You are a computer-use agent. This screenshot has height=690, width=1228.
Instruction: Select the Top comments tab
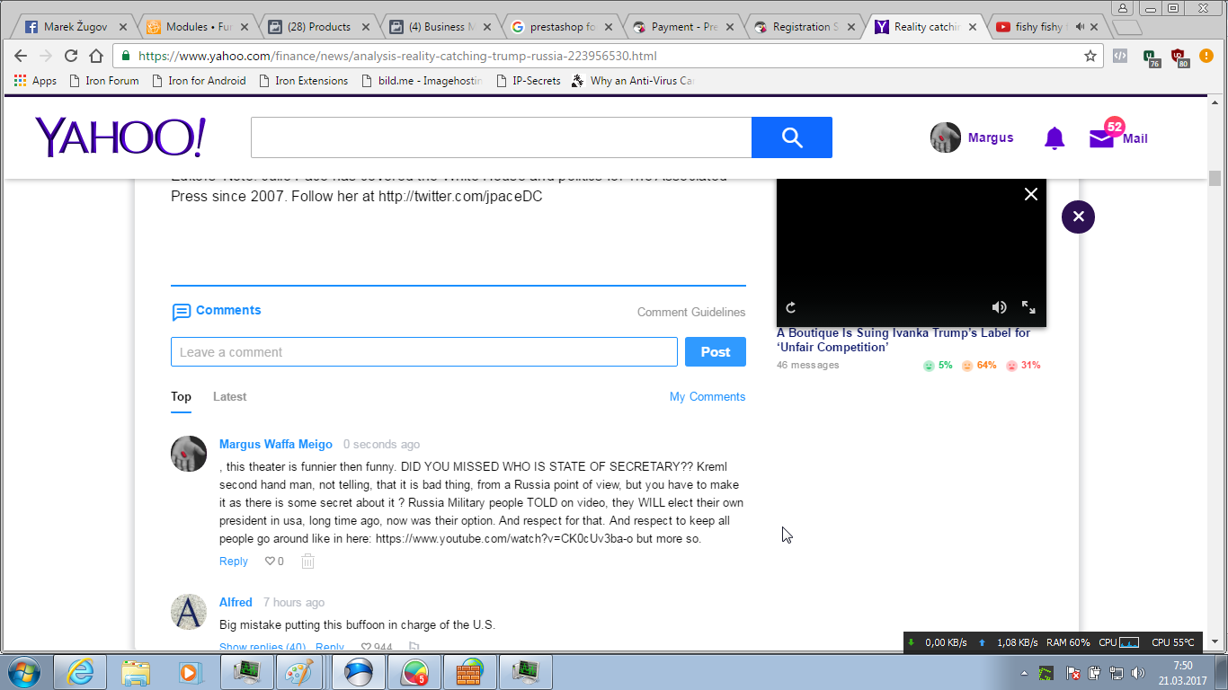(x=181, y=397)
